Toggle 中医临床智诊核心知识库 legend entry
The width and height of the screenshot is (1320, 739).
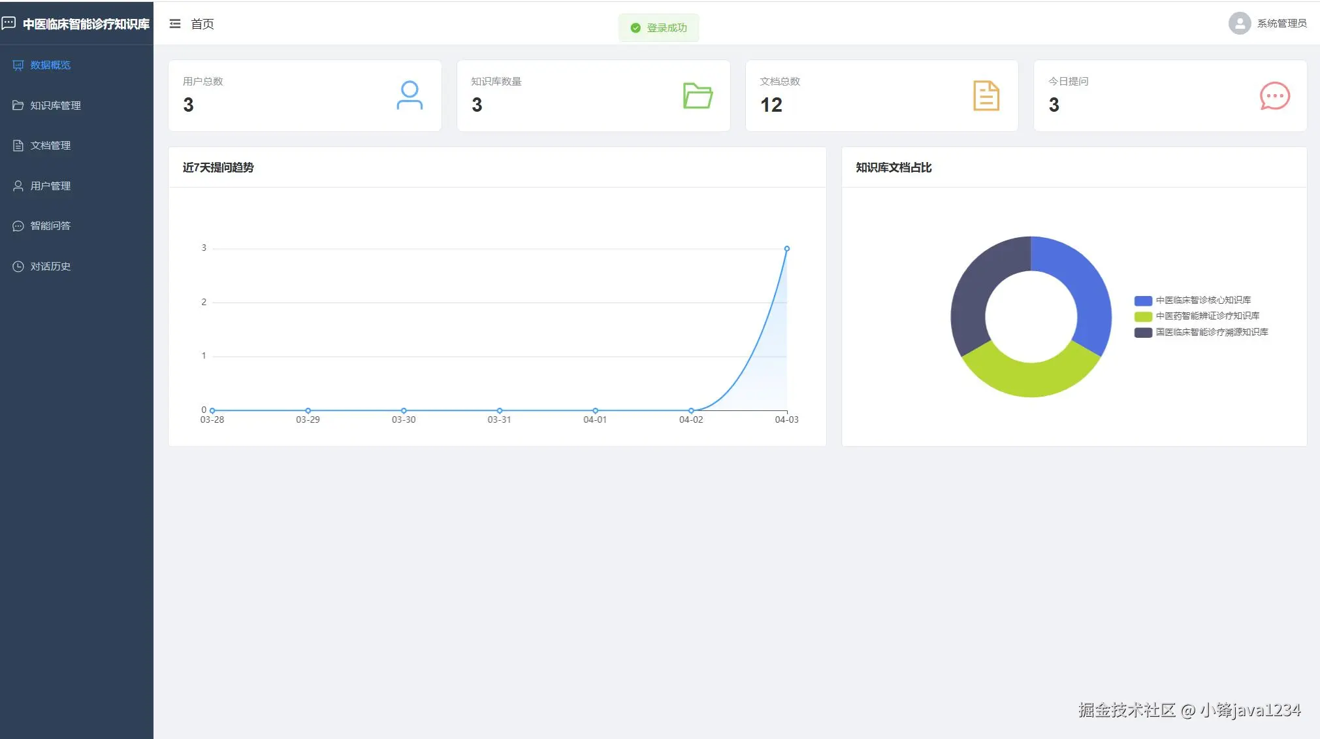[x=1202, y=300]
